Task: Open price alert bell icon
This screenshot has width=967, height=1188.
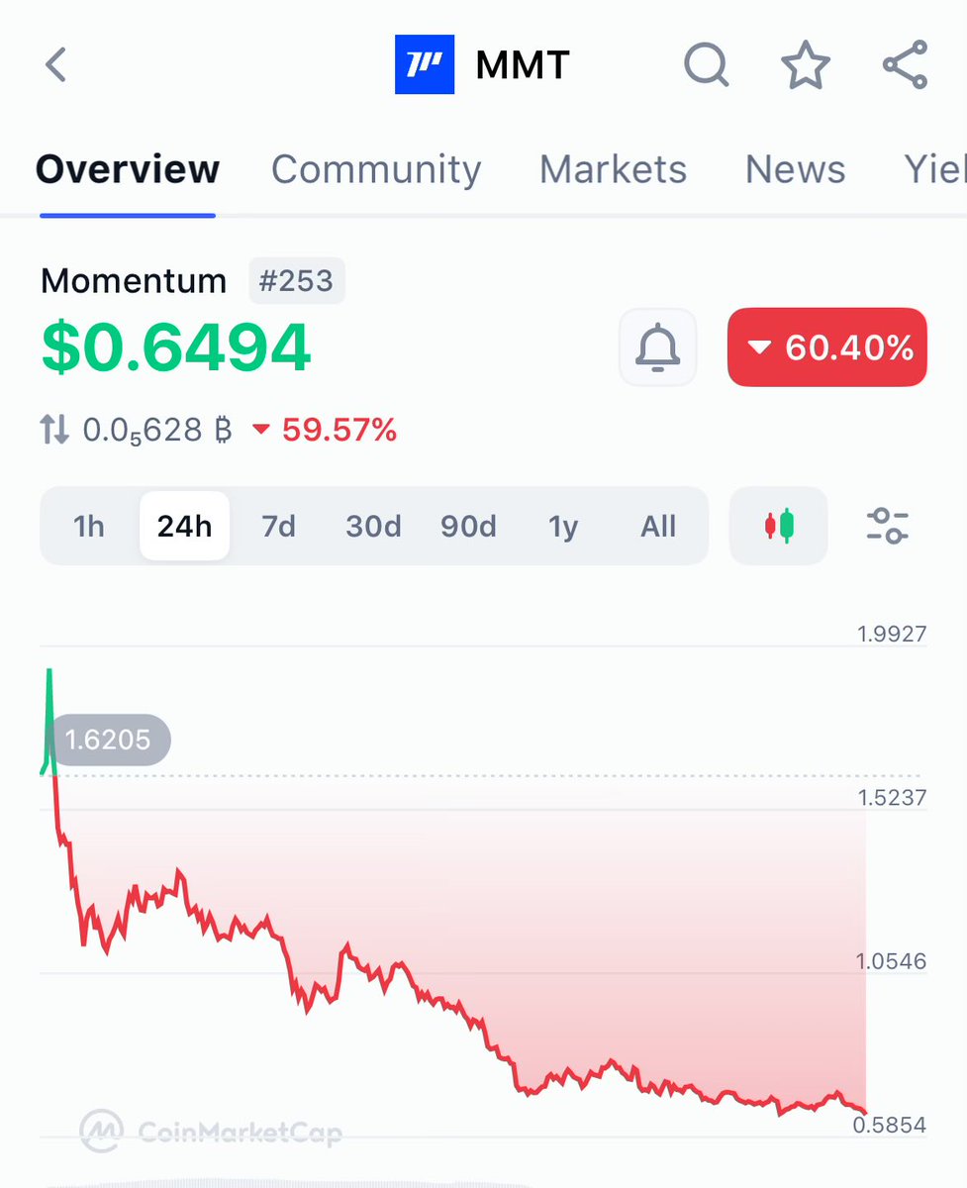Action: coord(658,347)
